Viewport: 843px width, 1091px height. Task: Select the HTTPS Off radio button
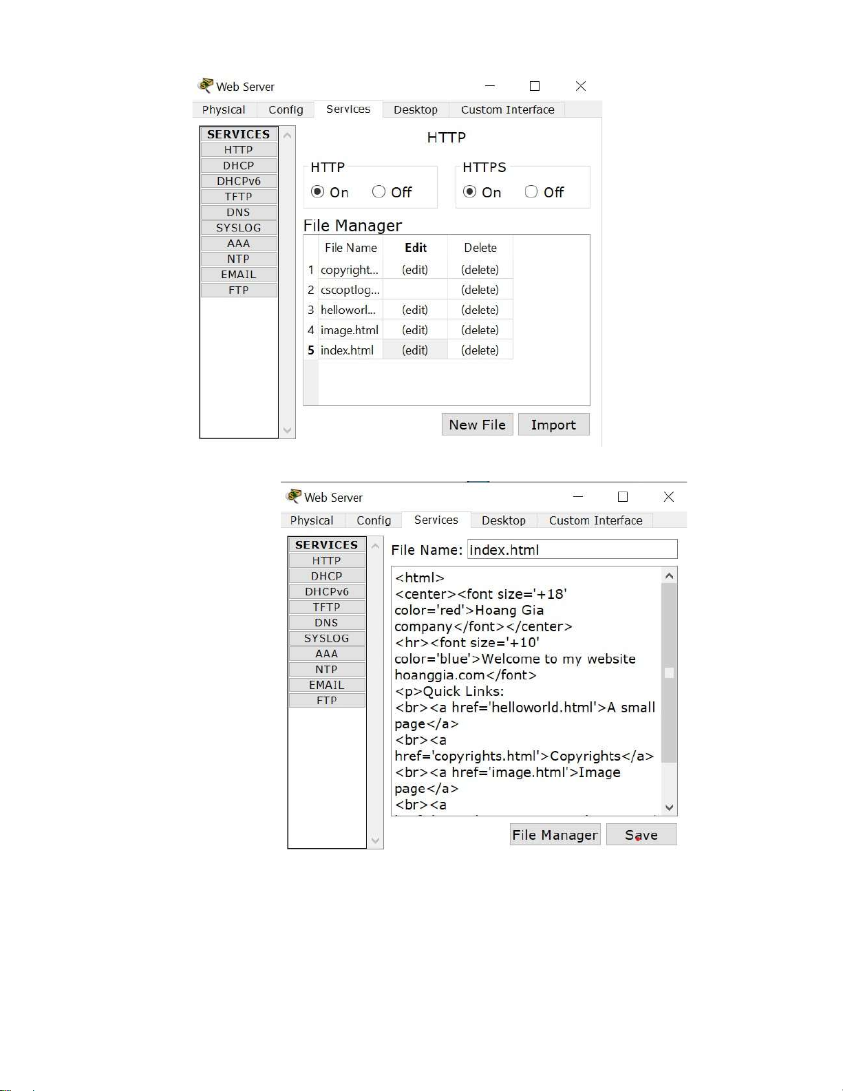[531, 192]
